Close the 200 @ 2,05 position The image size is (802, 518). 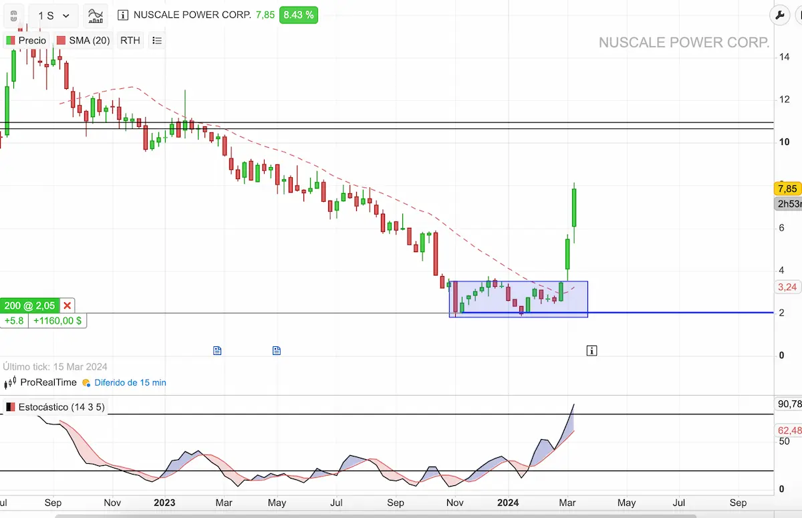coord(67,306)
